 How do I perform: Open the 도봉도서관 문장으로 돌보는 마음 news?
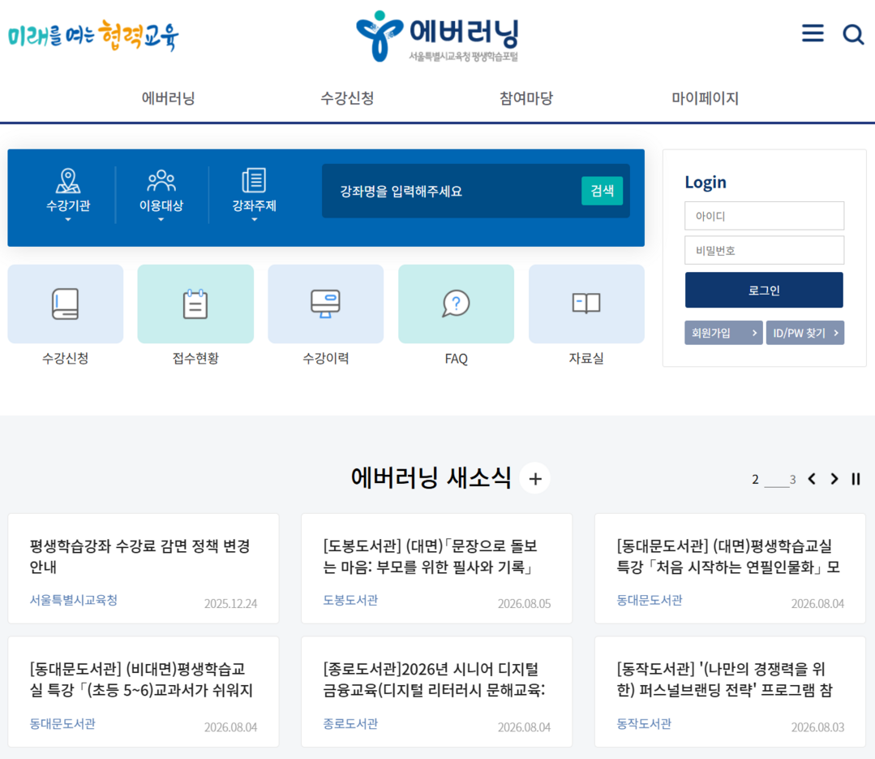pos(431,556)
